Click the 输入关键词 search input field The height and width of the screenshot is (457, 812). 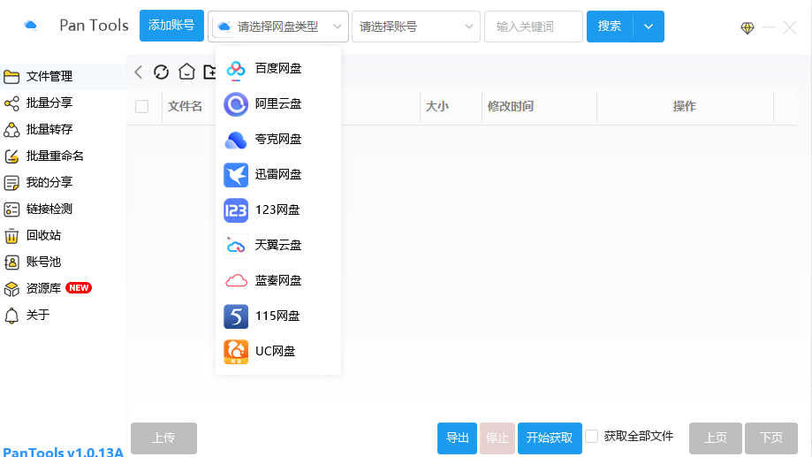point(533,27)
